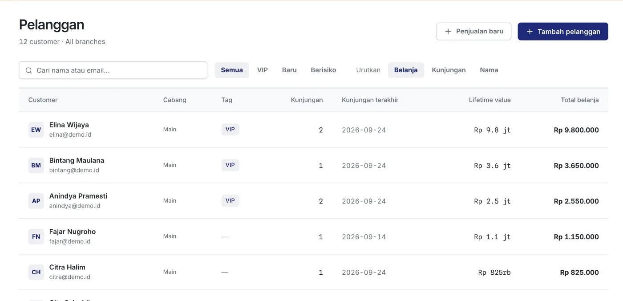Open Elina Wijaya customer name
623x301 pixels.
(69, 125)
